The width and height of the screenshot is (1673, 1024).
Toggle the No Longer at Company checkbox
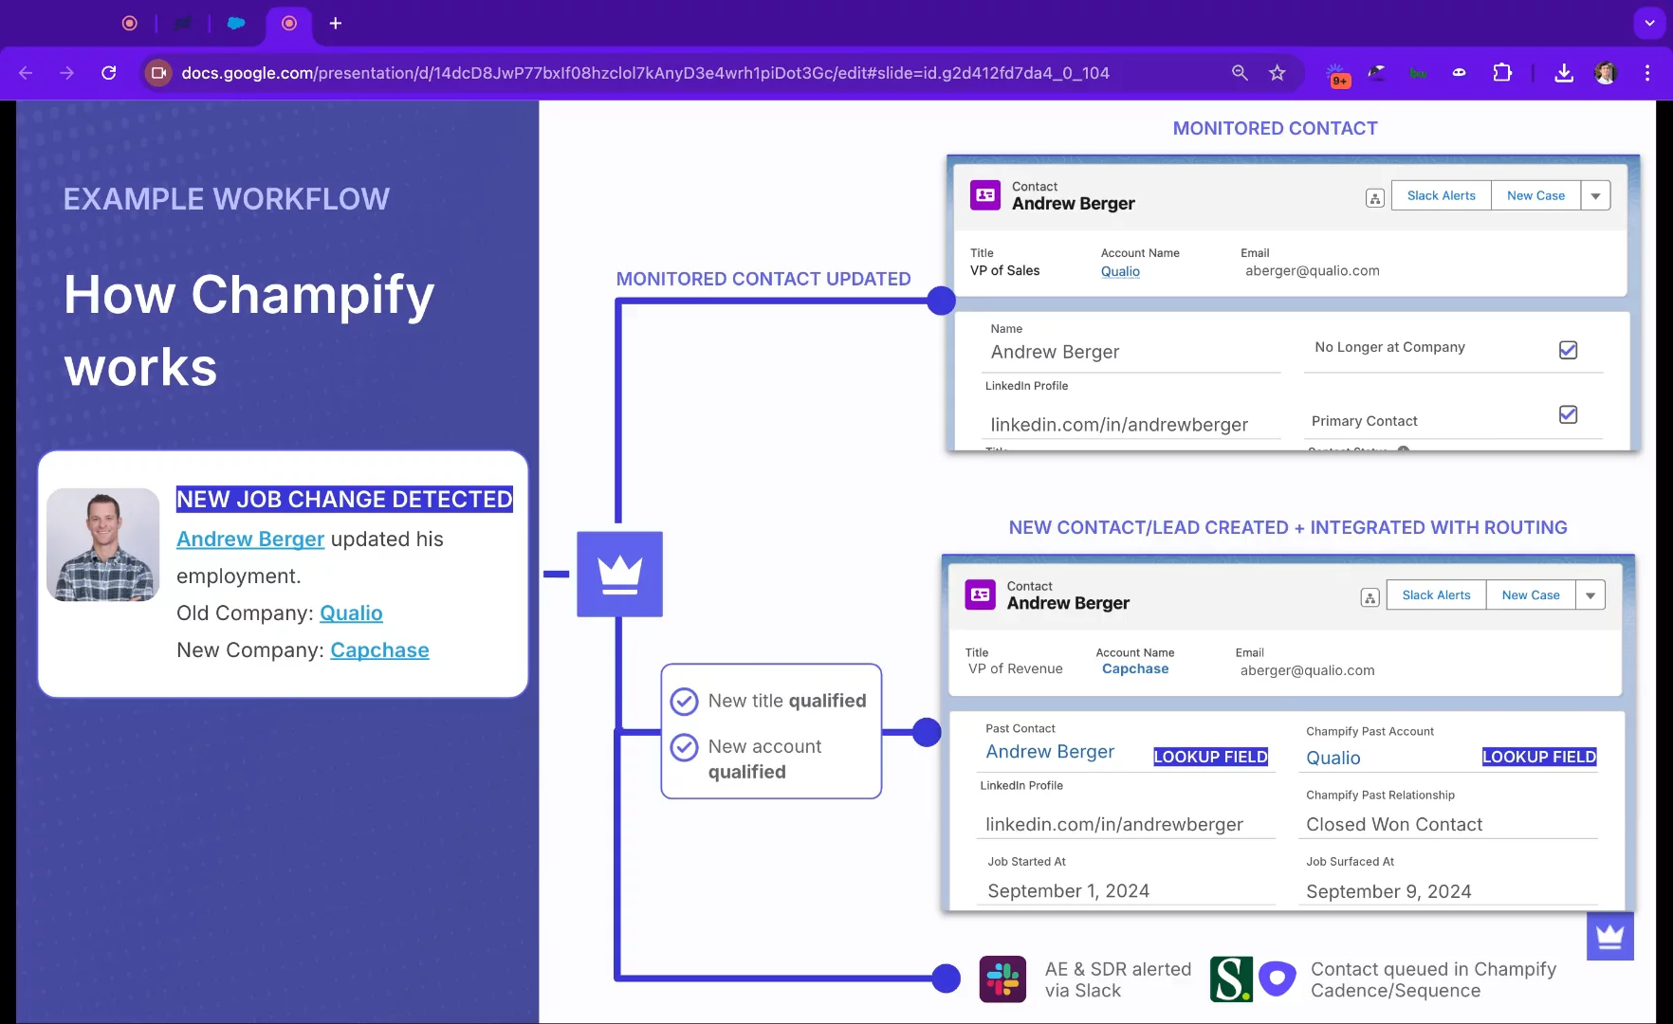point(1568,350)
